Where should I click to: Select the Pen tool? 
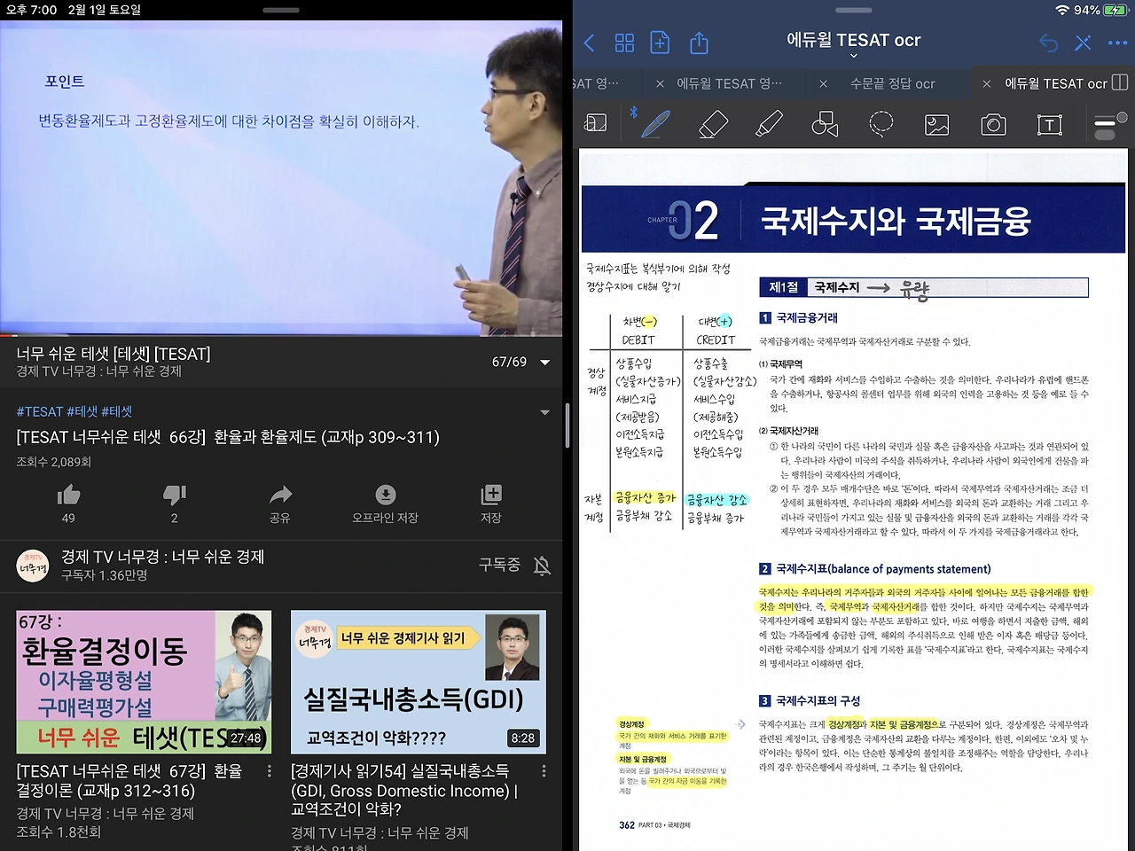(x=656, y=123)
